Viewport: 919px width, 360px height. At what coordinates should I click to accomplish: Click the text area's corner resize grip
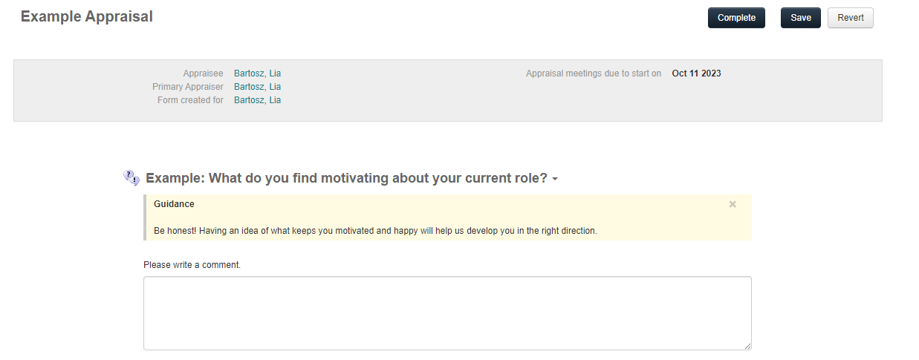click(x=747, y=345)
